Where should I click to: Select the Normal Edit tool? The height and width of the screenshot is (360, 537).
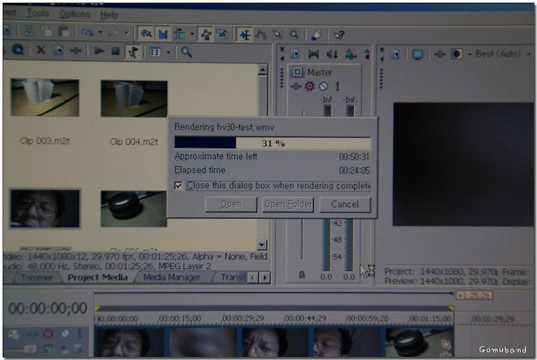245,34
